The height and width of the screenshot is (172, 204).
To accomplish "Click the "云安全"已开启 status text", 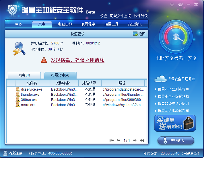I will [x=182, y=79].
